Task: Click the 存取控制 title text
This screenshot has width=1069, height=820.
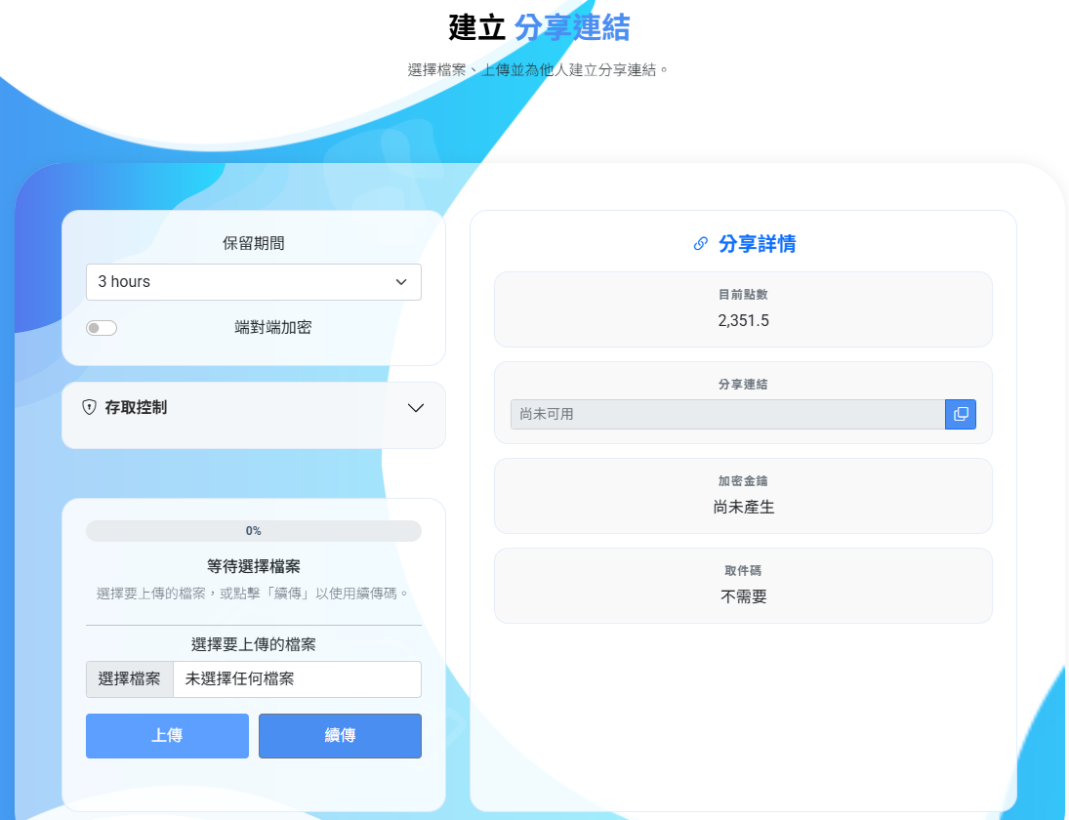Action: pyautogui.click(x=136, y=408)
